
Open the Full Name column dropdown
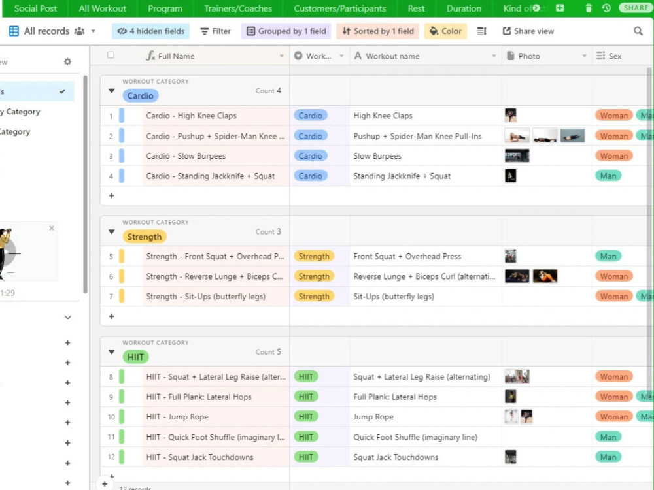(x=281, y=56)
